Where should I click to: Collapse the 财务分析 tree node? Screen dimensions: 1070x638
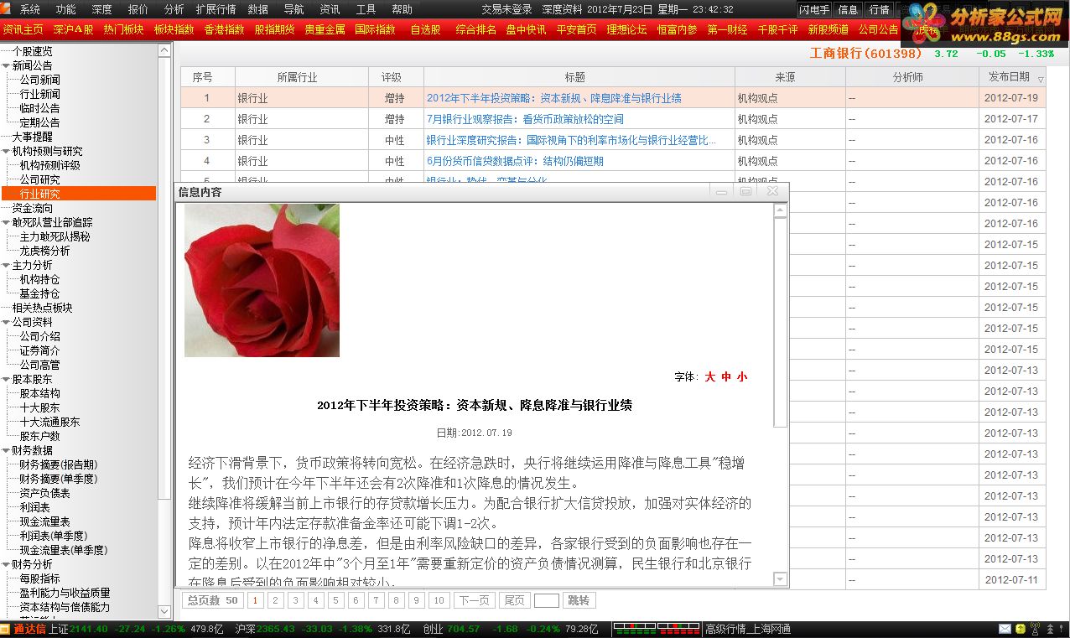pyautogui.click(x=6, y=565)
